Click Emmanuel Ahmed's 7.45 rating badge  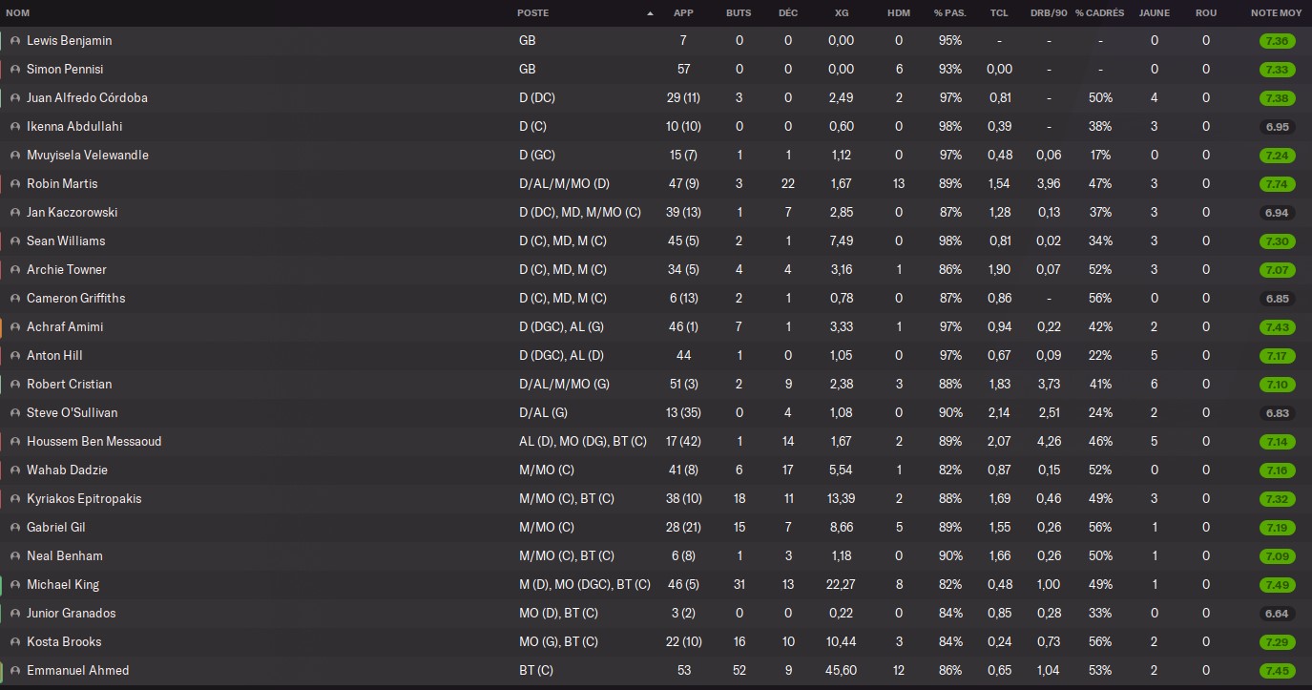pos(1277,671)
